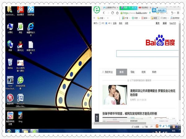Open a new tab with plus button

(157, 7)
